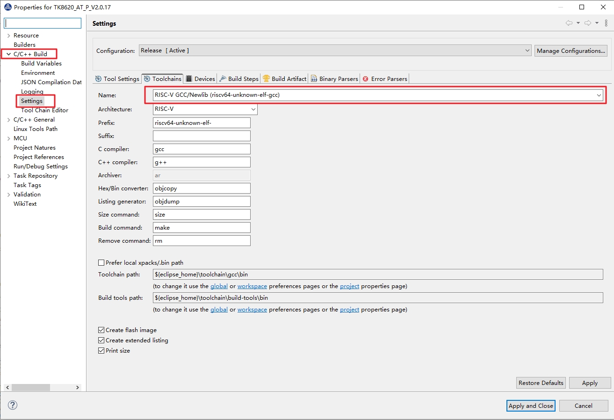The height and width of the screenshot is (420, 614).
Task: Select Builders in the tree
Action: point(24,45)
